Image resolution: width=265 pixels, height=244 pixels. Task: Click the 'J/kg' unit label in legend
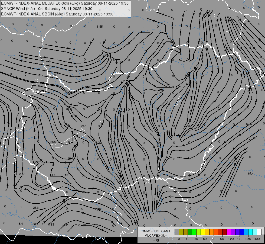[156, 240]
